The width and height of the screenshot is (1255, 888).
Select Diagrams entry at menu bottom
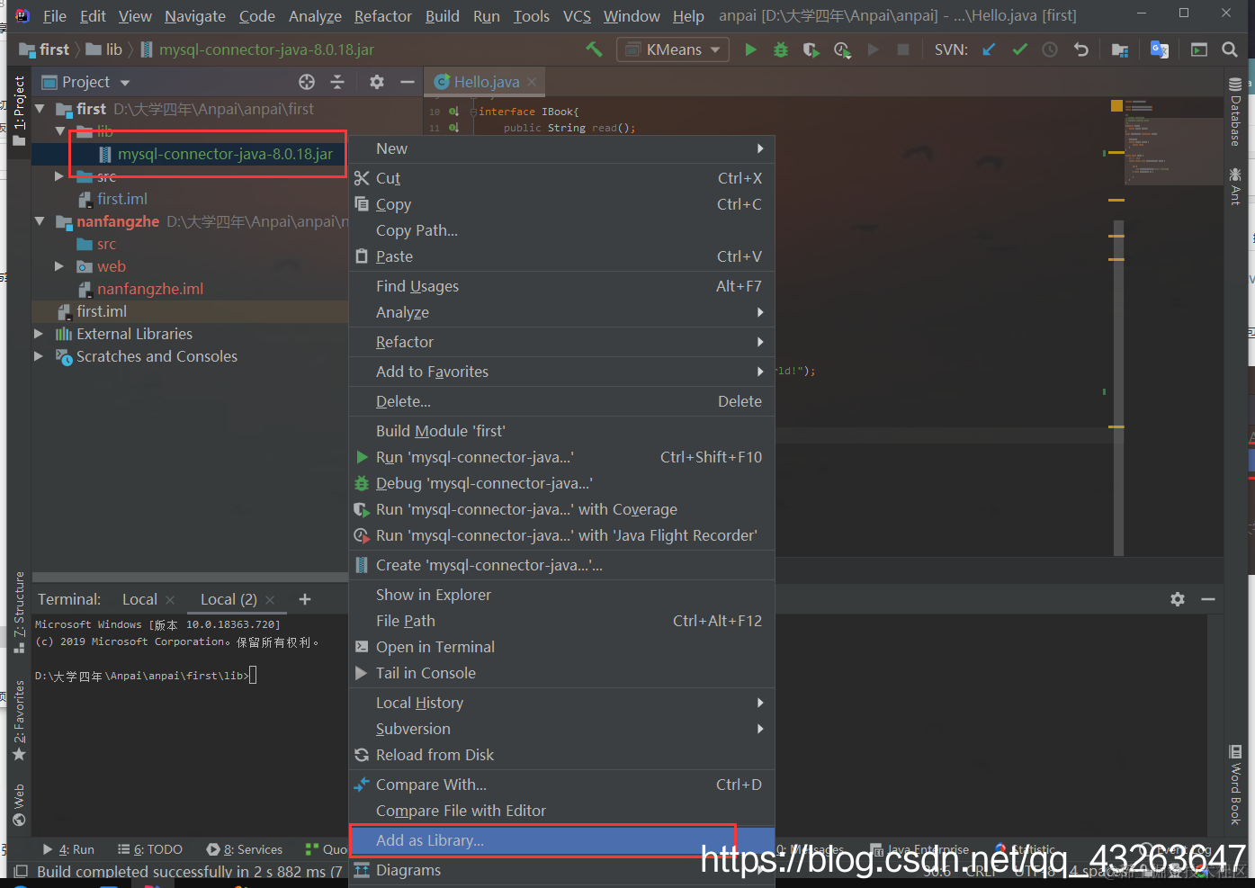pos(561,870)
